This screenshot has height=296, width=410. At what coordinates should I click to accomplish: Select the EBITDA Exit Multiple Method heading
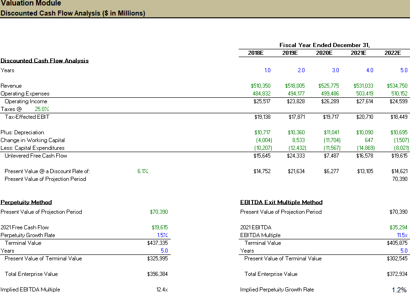pyautogui.click(x=280, y=202)
